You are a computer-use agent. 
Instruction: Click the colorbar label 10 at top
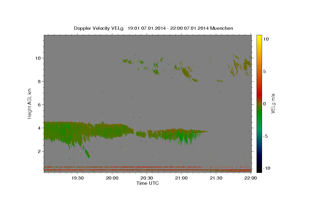tap(266, 39)
